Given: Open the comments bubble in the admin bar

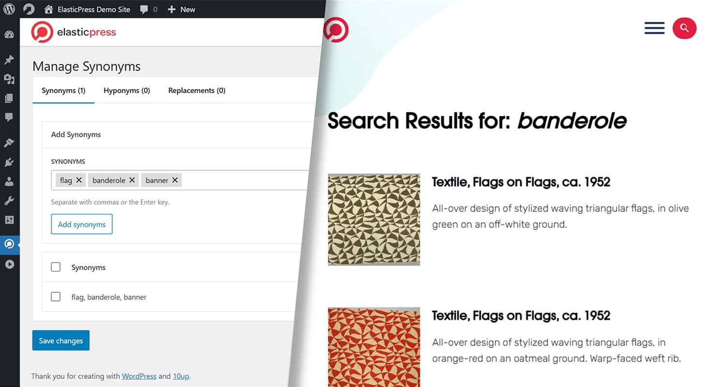Looking at the screenshot, I should coord(144,9).
